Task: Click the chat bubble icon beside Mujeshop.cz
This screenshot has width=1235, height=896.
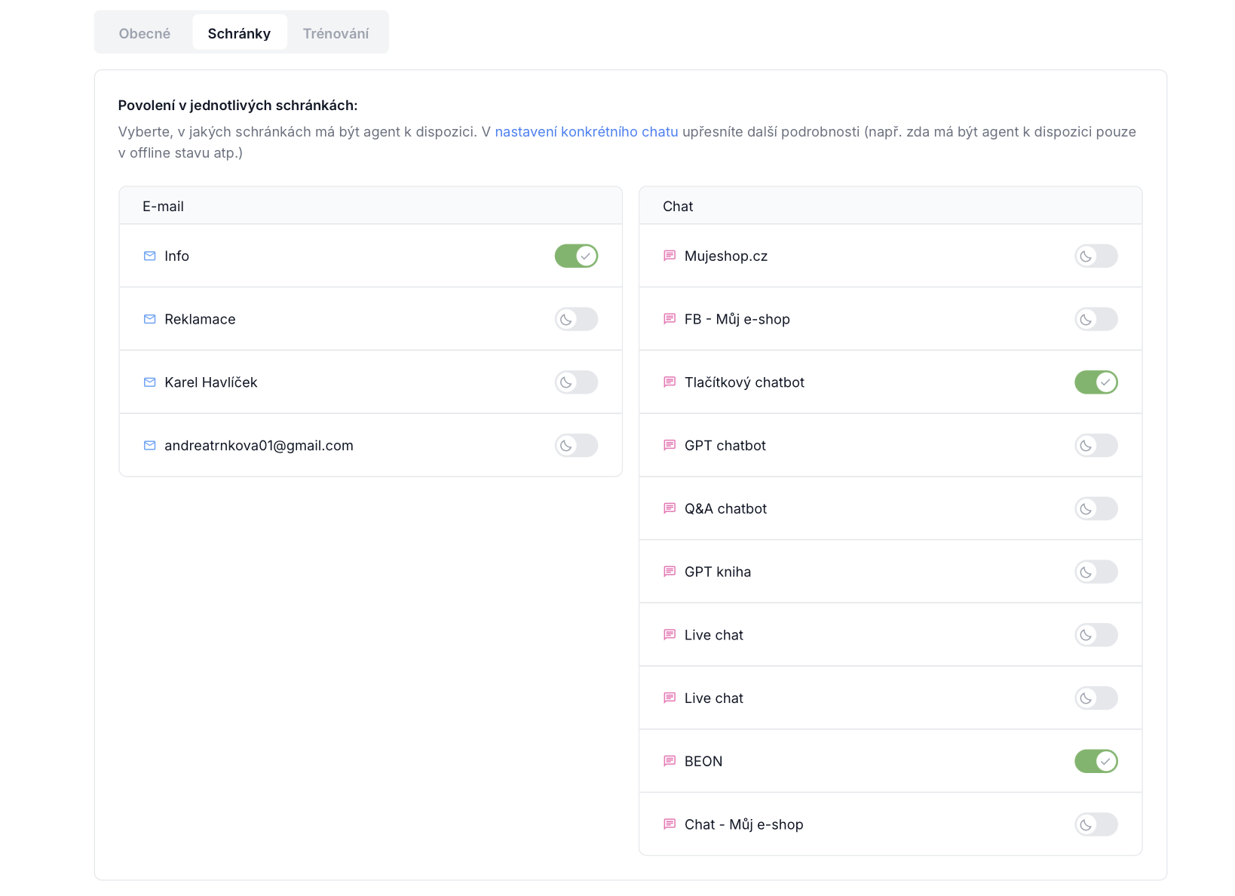Action: coord(670,256)
